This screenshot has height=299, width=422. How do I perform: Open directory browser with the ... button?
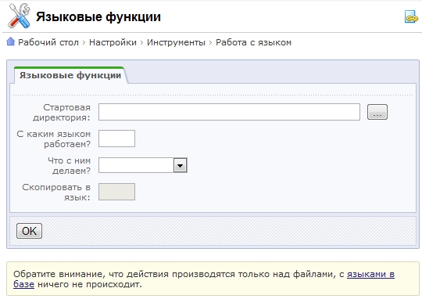click(x=377, y=112)
